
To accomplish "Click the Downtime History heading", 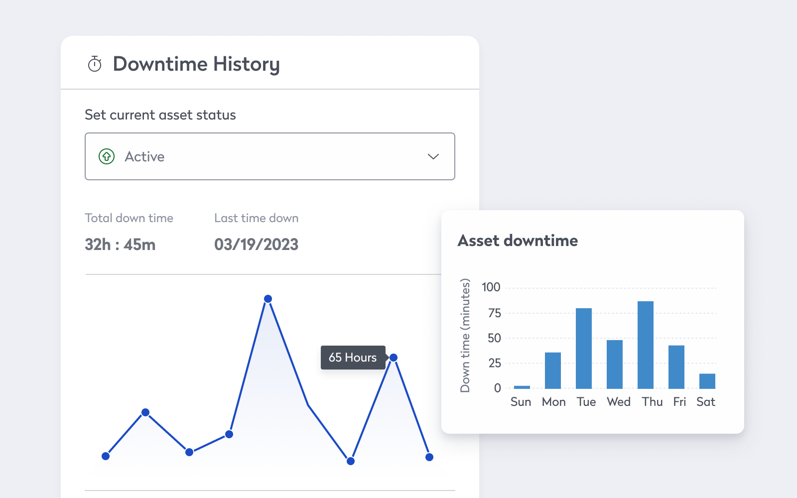I will point(196,64).
